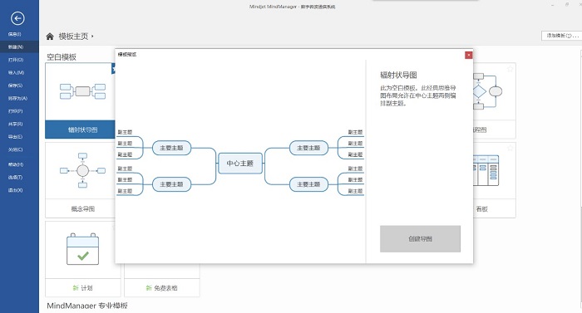Click the 免费表格 template label
This screenshot has height=313, width=582.
coord(162,288)
